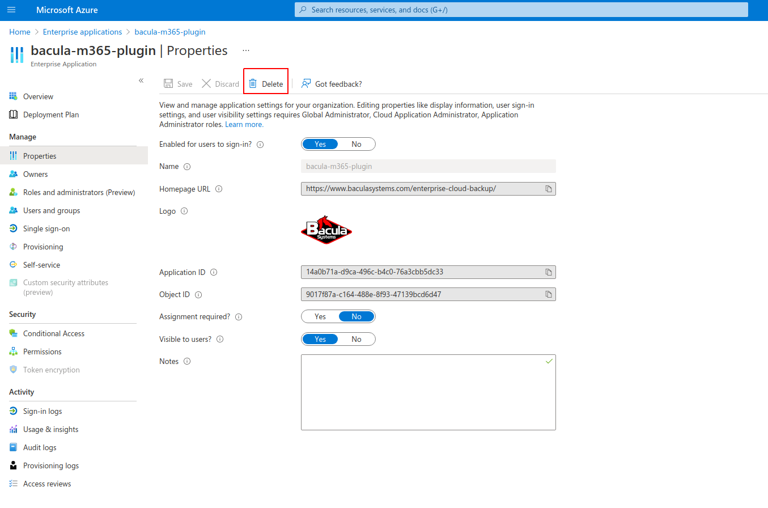Image resolution: width=768 pixels, height=508 pixels.
Task: Click info icon next to Name
Action: (x=187, y=167)
